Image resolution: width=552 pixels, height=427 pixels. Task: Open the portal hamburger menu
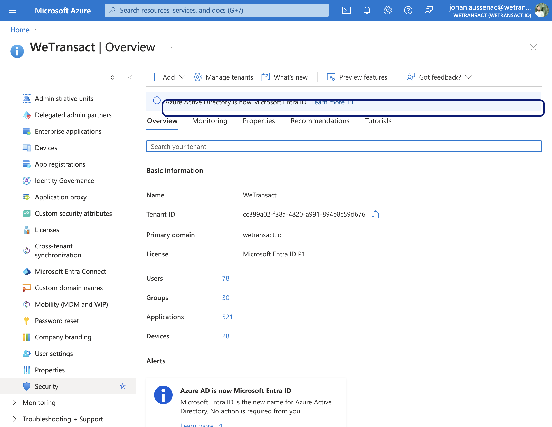[x=12, y=10]
